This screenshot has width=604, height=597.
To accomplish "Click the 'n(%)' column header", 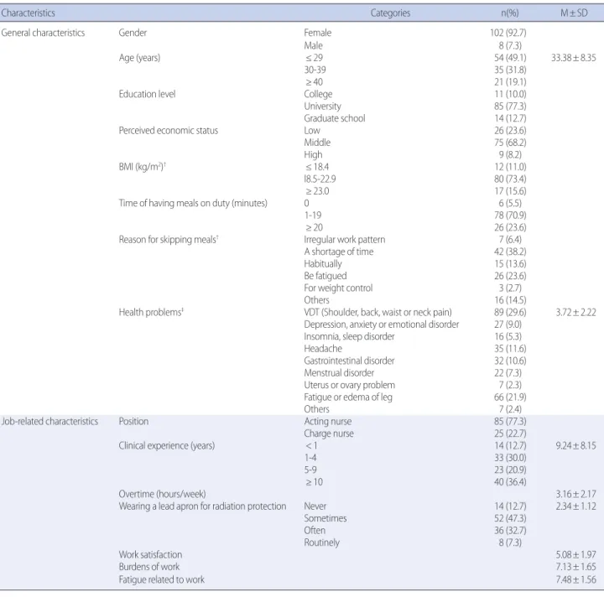I will tap(510, 13).
